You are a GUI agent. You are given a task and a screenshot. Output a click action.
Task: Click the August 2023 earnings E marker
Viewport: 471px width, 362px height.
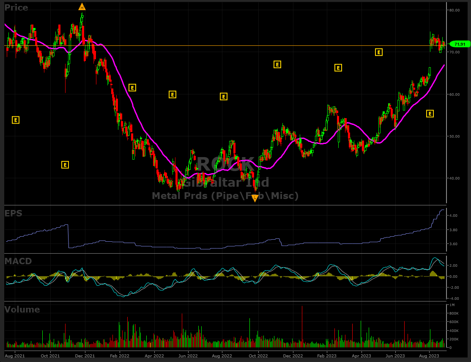click(x=430, y=113)
